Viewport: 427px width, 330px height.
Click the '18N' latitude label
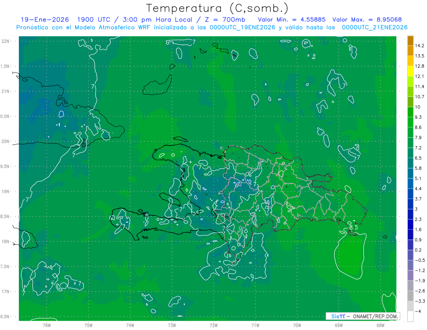(6, 241)
